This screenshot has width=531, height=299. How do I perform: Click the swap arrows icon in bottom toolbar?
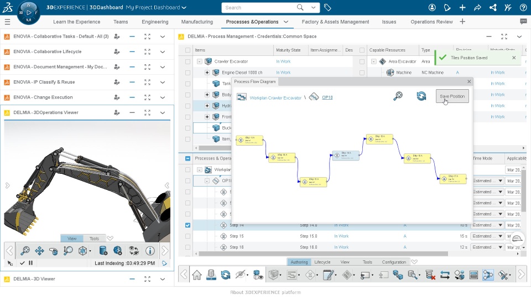point(445,275)
